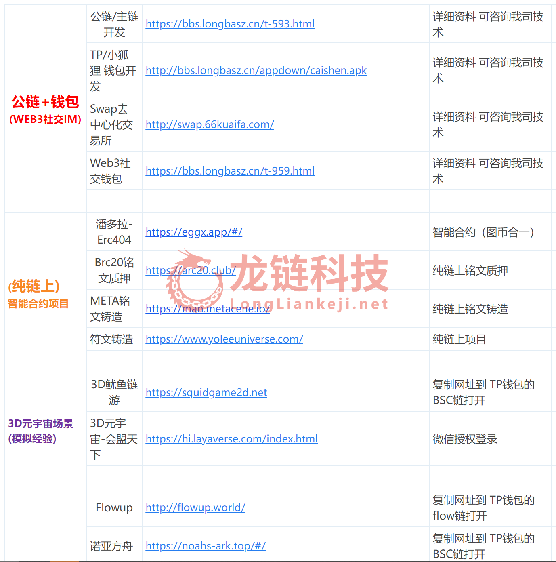Click the 详细资料 note in 公链/主链开发 row
The width and height of the screenshot is (556, 562).
(x=488, y=24)
